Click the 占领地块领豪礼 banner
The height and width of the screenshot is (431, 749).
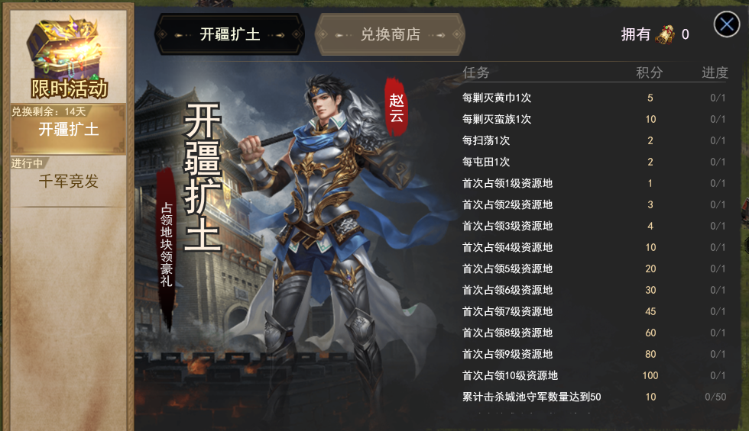166,245
